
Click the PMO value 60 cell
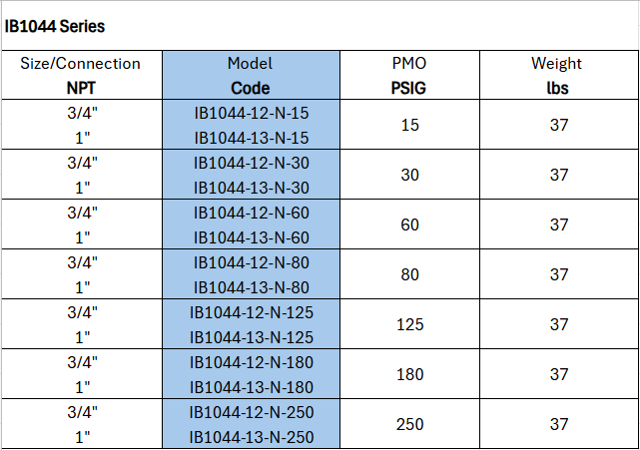(x=409, y=225)
